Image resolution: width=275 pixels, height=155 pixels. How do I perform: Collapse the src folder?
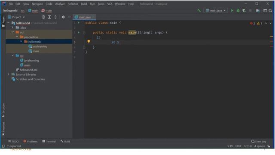point(12,56)
